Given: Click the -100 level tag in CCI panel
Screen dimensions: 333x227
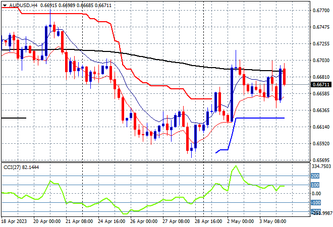Looking at the screenshot, I should 316,203.
